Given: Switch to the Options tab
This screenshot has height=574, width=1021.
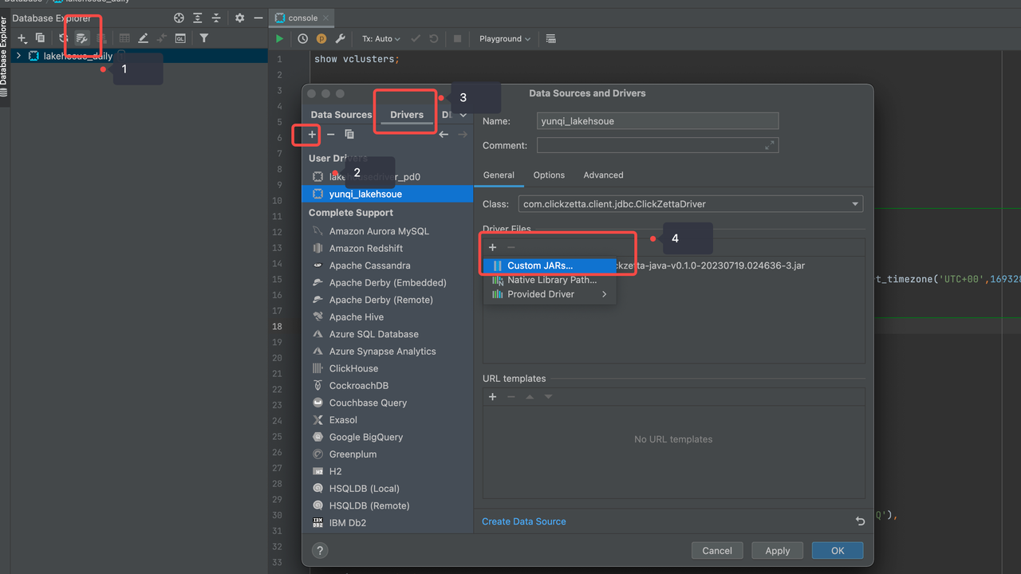Looking at the screenshot, I should pyautogui.click(x=549, y=175).
